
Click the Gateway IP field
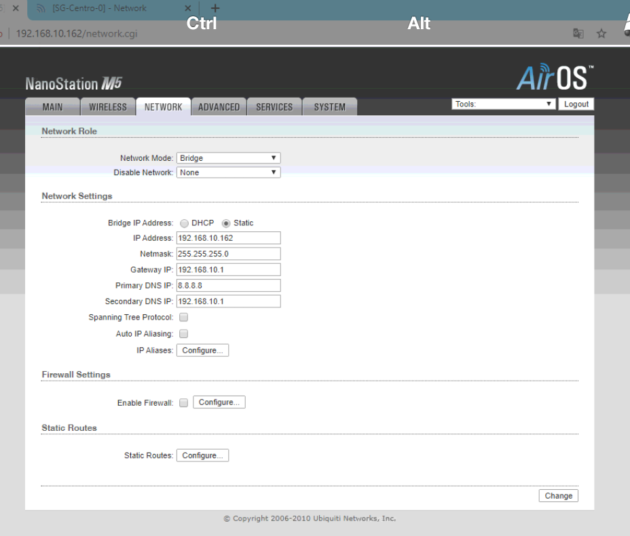[x=229, y=269]
